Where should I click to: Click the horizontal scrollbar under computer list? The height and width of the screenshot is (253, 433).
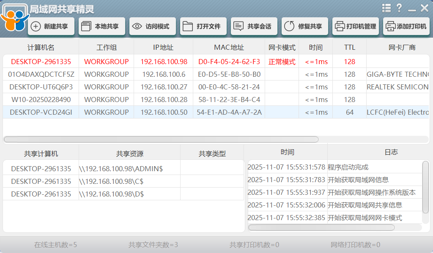[x=161, y=139]
